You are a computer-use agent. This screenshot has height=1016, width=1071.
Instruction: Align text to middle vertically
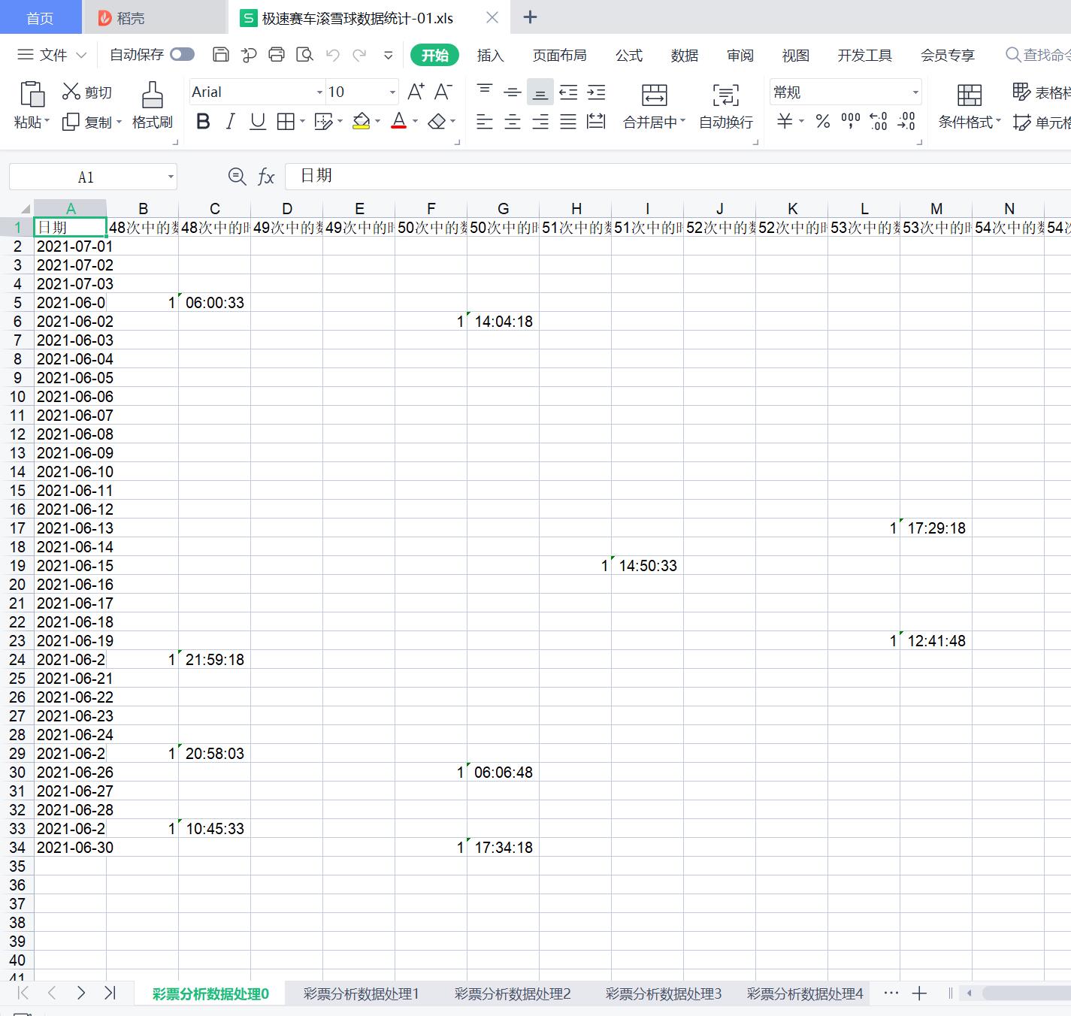pyautogui.click(x=513, y=92)
